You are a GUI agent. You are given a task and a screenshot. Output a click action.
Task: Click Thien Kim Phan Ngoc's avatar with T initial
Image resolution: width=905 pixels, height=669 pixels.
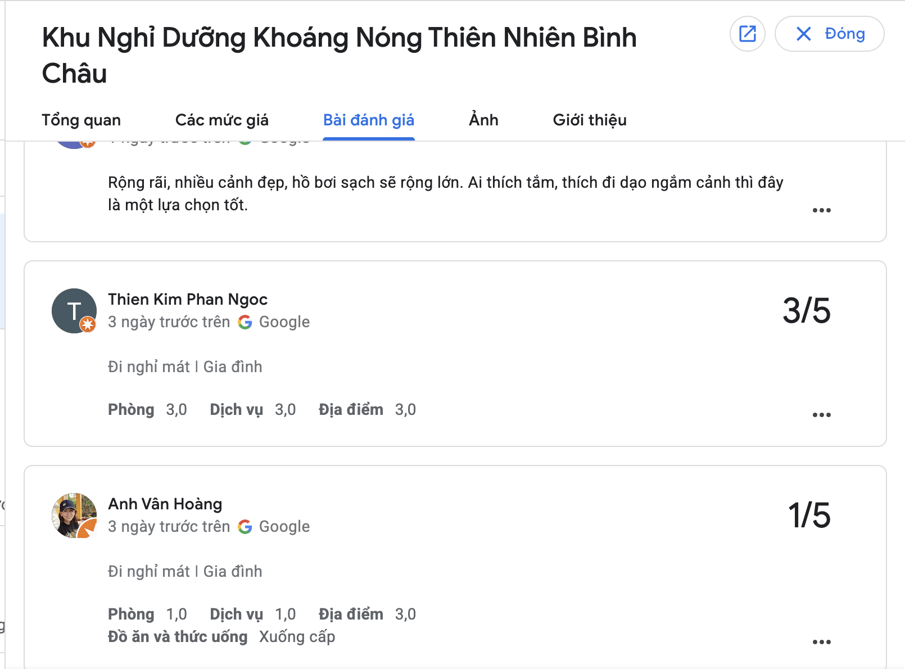click(74, 311)
